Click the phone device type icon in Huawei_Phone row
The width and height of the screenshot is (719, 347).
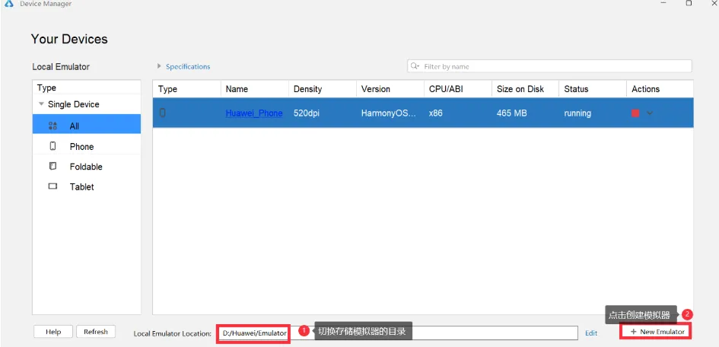coord(162,113)
